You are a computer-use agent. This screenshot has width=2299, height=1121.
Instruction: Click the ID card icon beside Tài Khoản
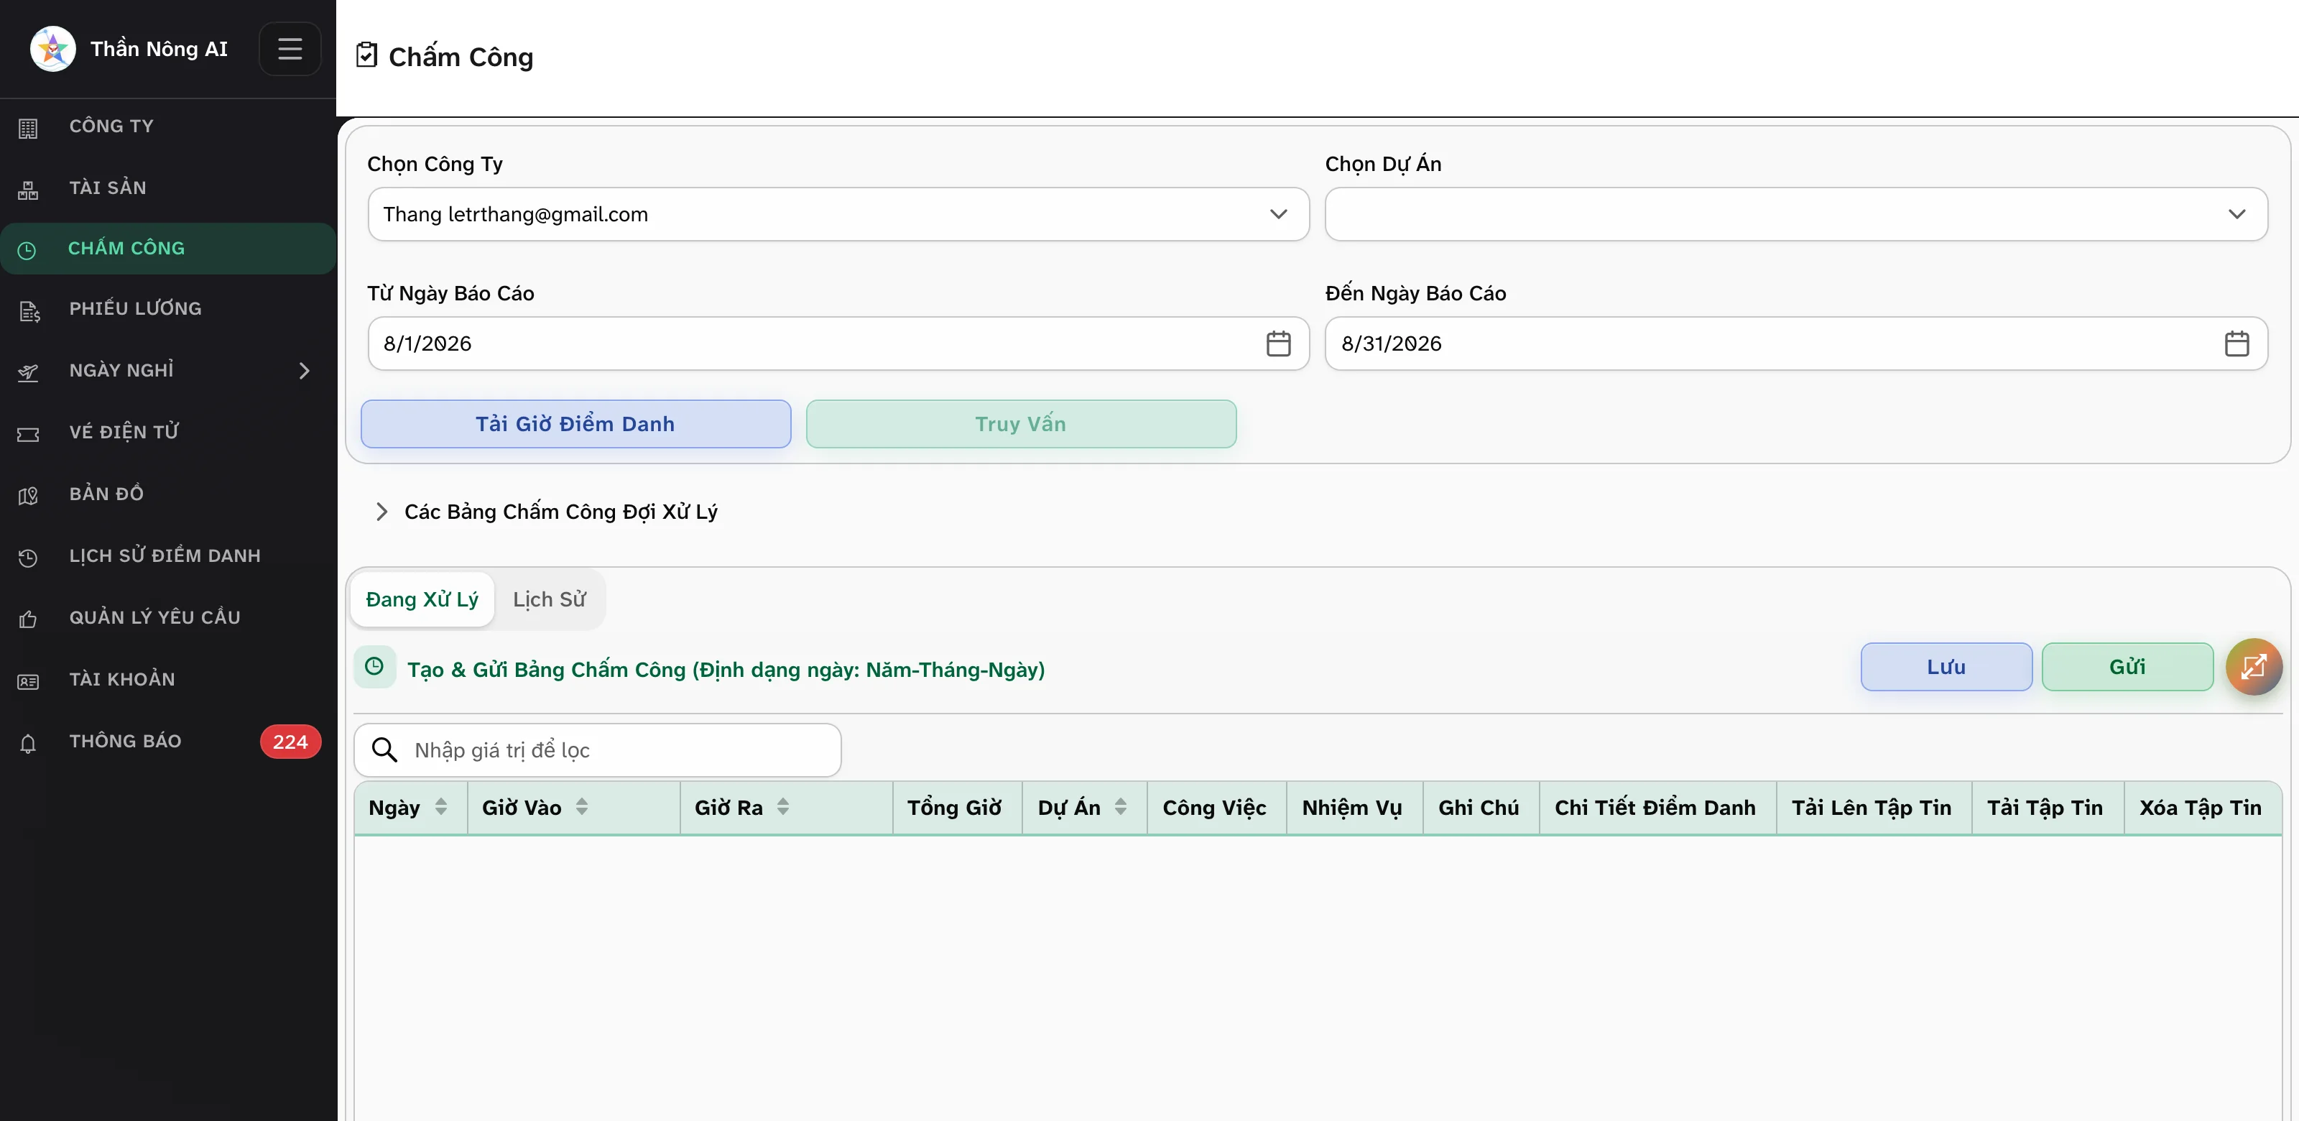[29, 681]
